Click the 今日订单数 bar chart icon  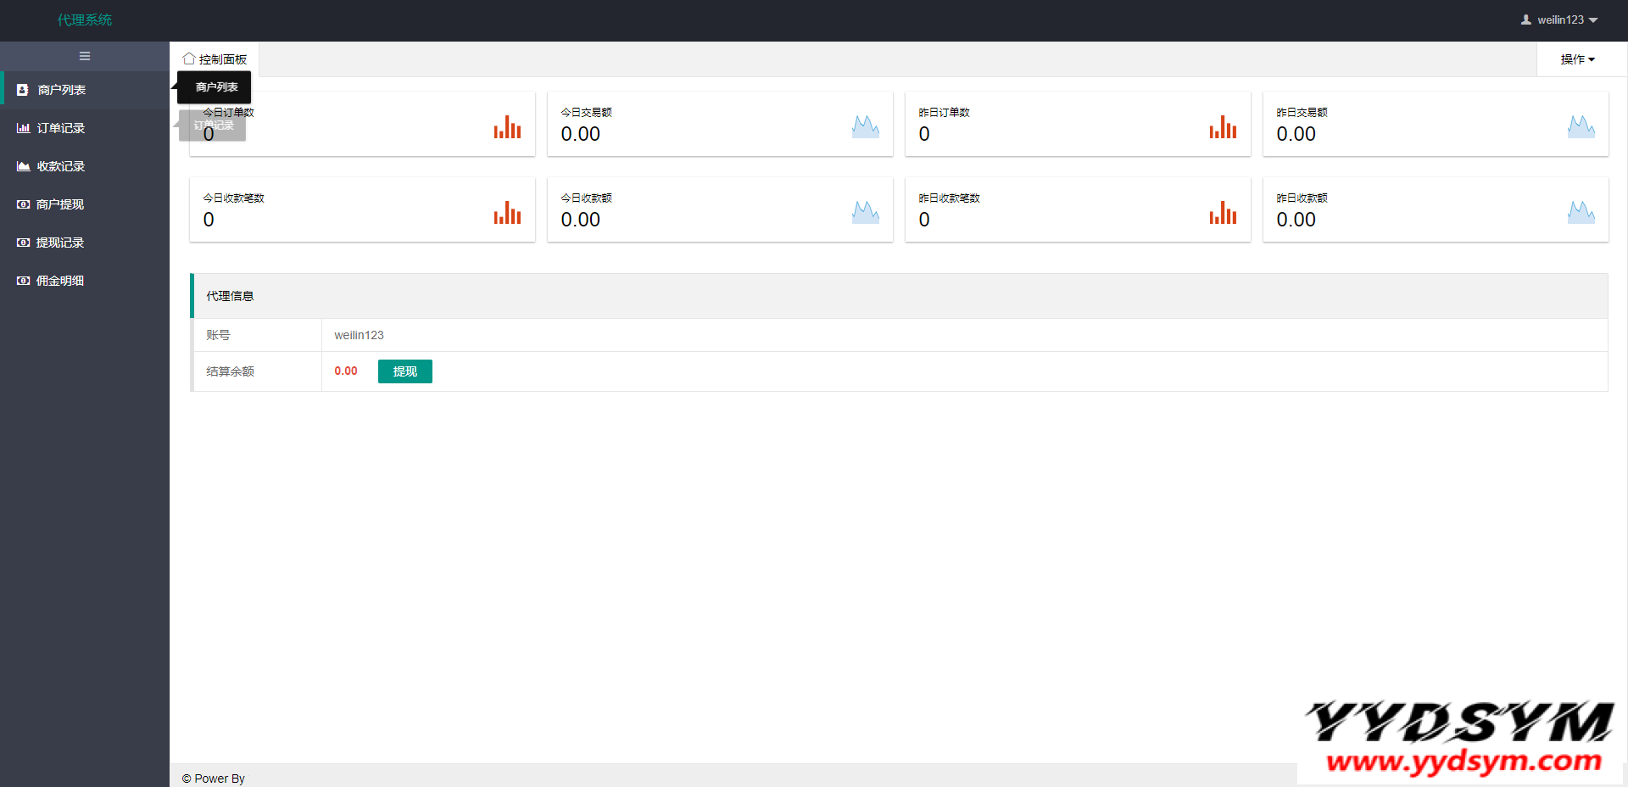click(507, 127)
